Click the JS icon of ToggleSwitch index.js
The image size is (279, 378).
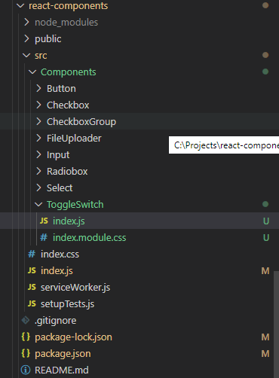click(x=44, y=221)
